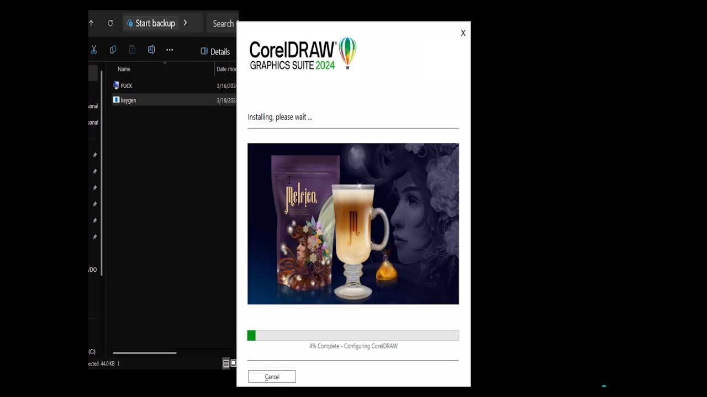Click the CorelDRAW balloon logo
Screen dimensions: 707x397
(x=347, y=53)
